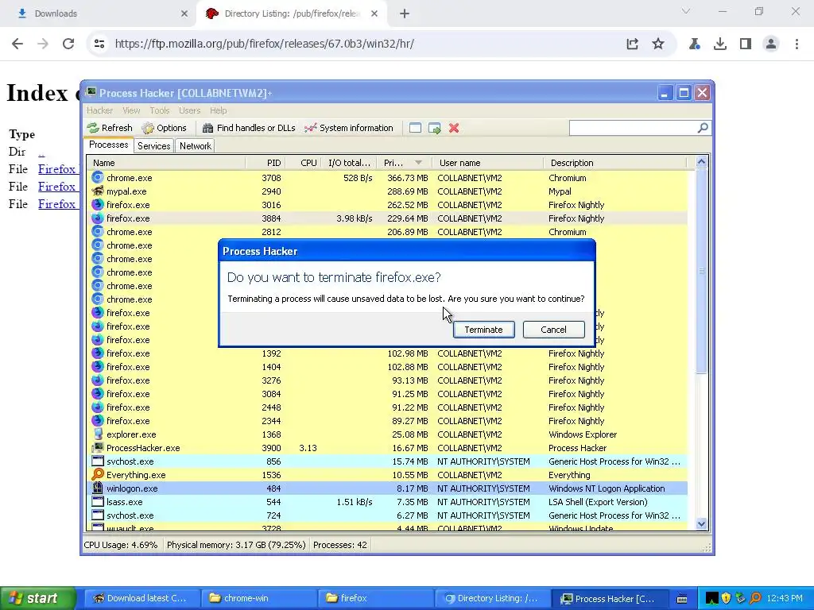814x610 pixels.
Task: Bookmark this page with the star icon
Action: tap(658, 44)
